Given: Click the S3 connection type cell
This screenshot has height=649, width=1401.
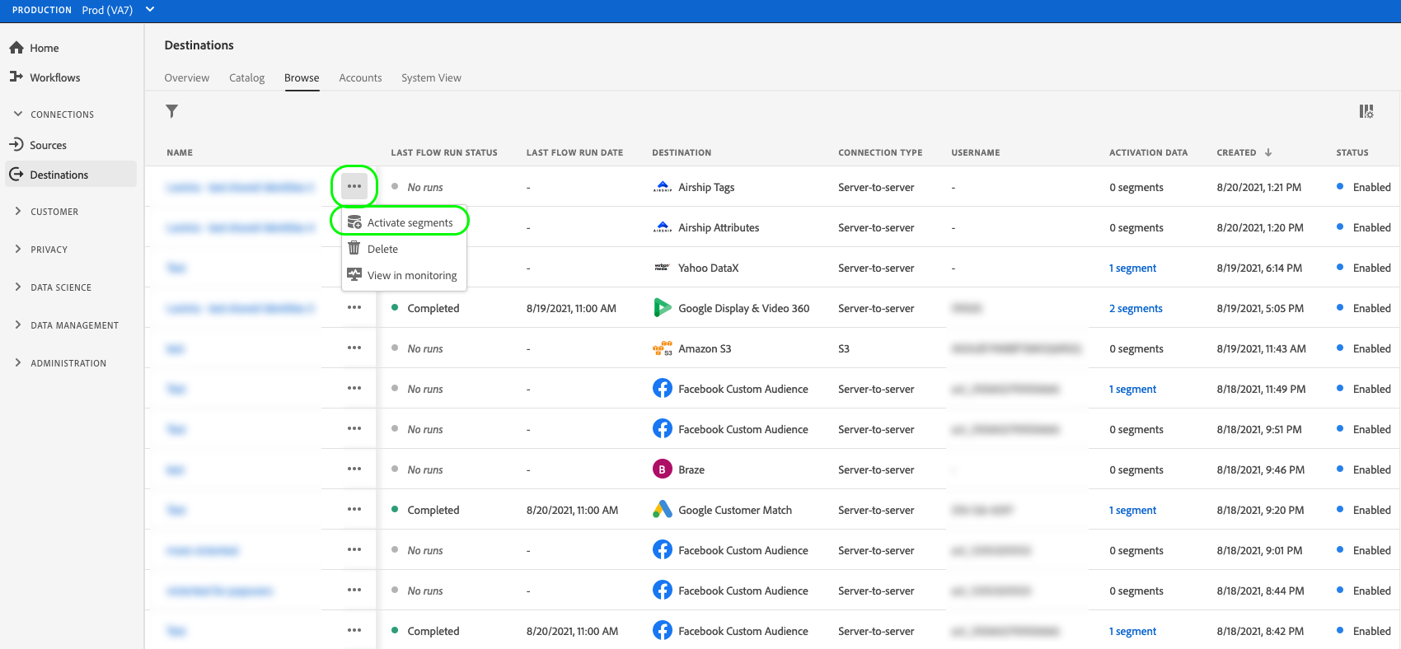Looking at the screenshot, I should pos(844,348).
